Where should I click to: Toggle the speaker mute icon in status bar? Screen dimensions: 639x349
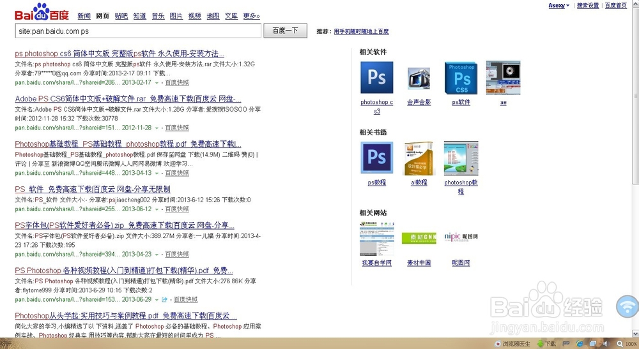point(606,344)
